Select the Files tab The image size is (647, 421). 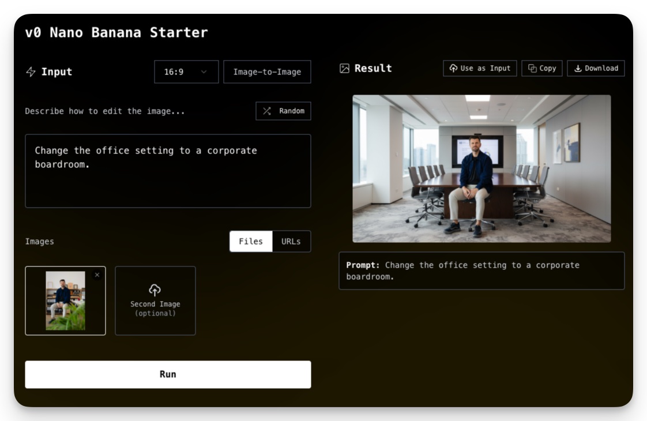click(251, 242)
